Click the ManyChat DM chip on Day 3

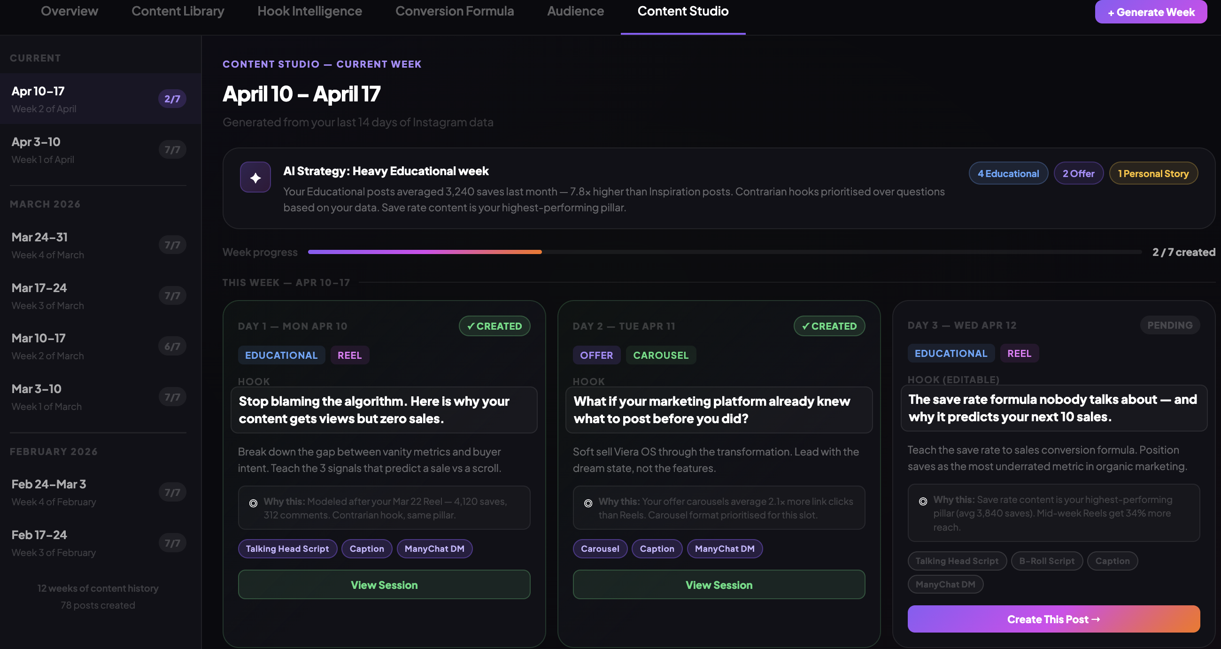(945, 584)
